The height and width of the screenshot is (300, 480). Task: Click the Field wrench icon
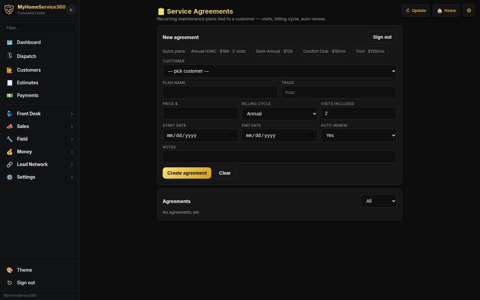pos(10,139)
